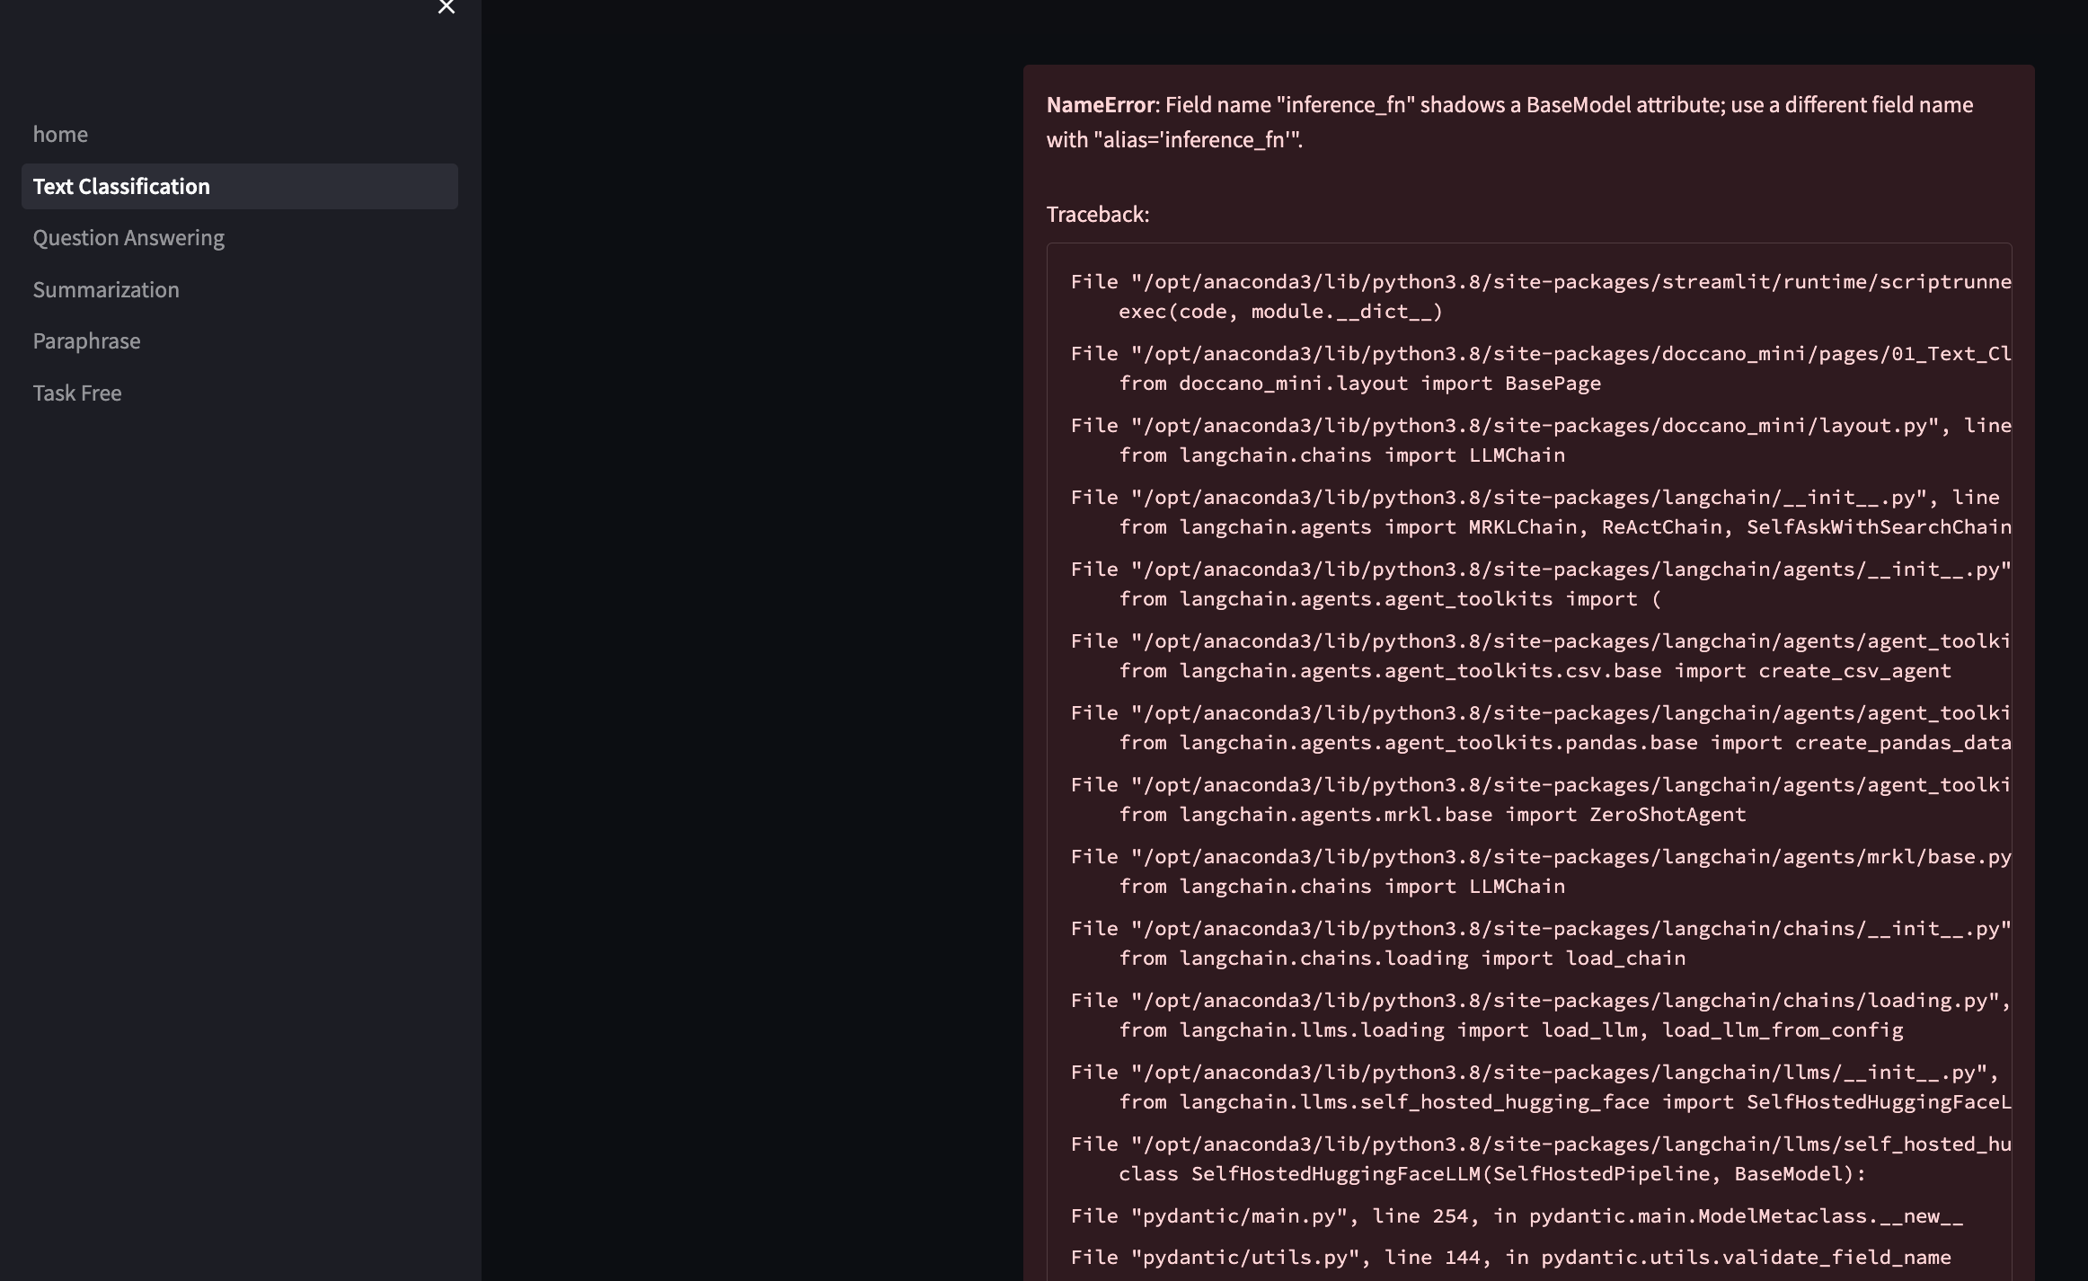Click the create_csv_agent import line

click(1535, 670)
